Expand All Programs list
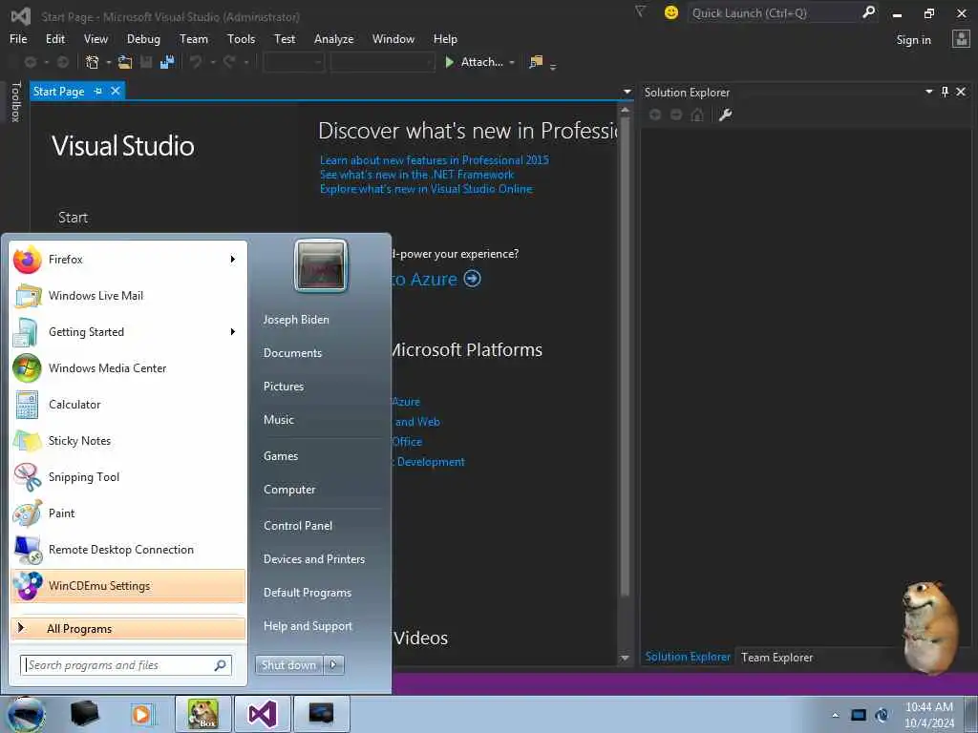This screenshot has width=978, height=733. (129, 628)
